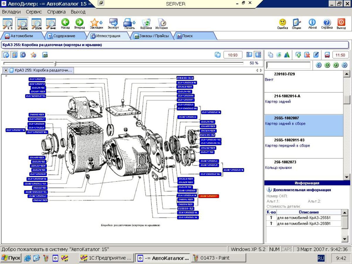The width and height of the screenshot is (352, 264).
Task: Switch to 1С:Предприятие taskbar window
Action: coord(107,258)
